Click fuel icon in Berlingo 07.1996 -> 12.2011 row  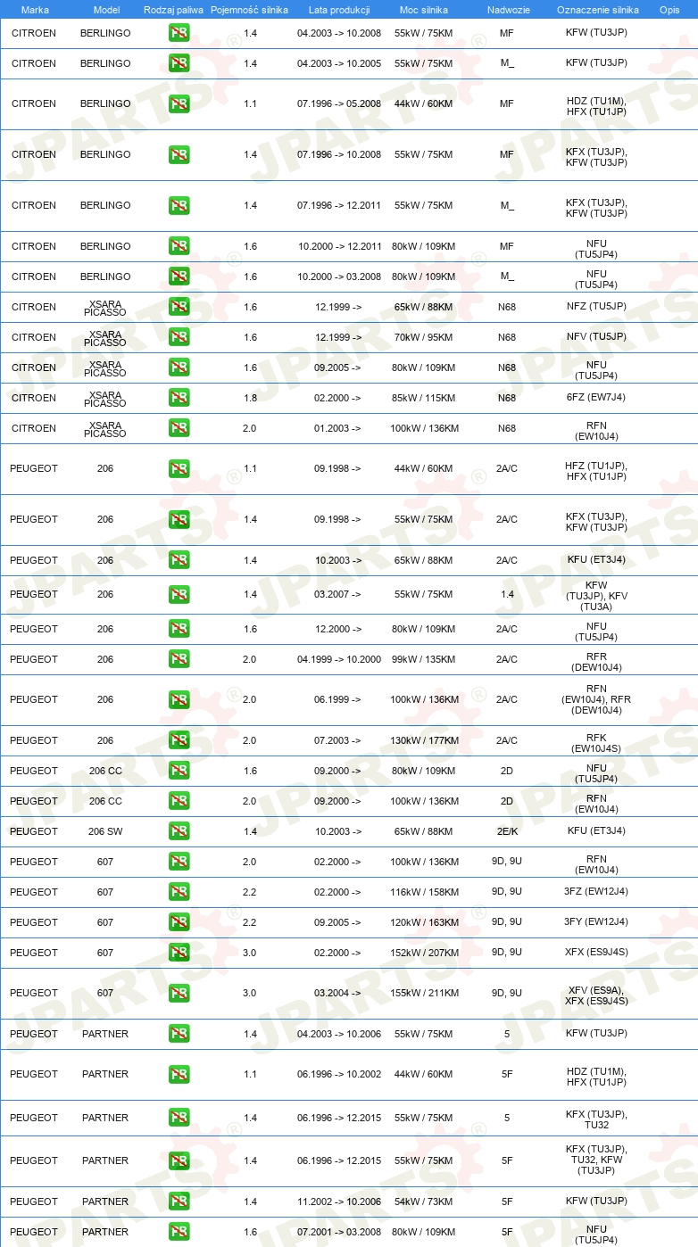coord(179,205)
